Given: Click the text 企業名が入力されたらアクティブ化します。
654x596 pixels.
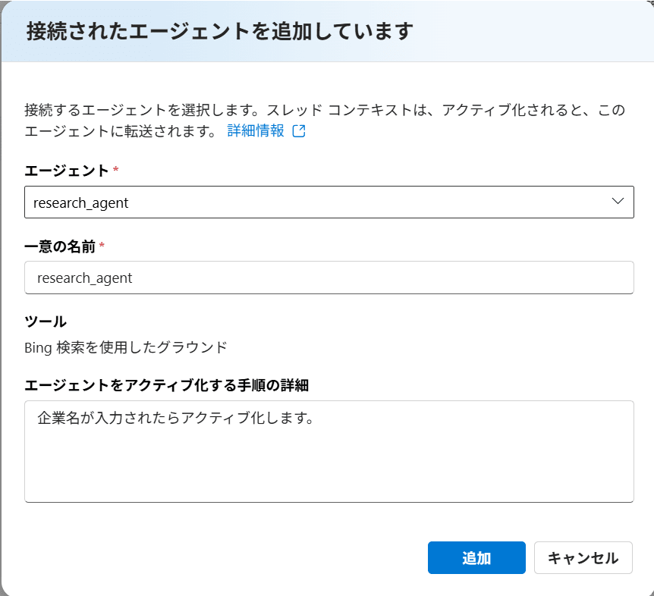Looking at the screenshot, I should (175, 418).
